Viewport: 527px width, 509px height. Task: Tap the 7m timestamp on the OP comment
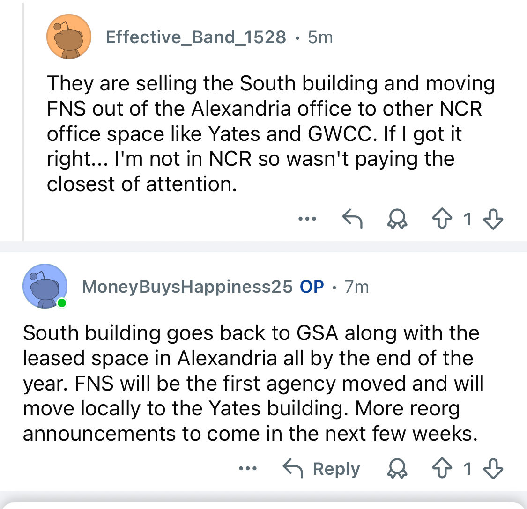point(356,286)
